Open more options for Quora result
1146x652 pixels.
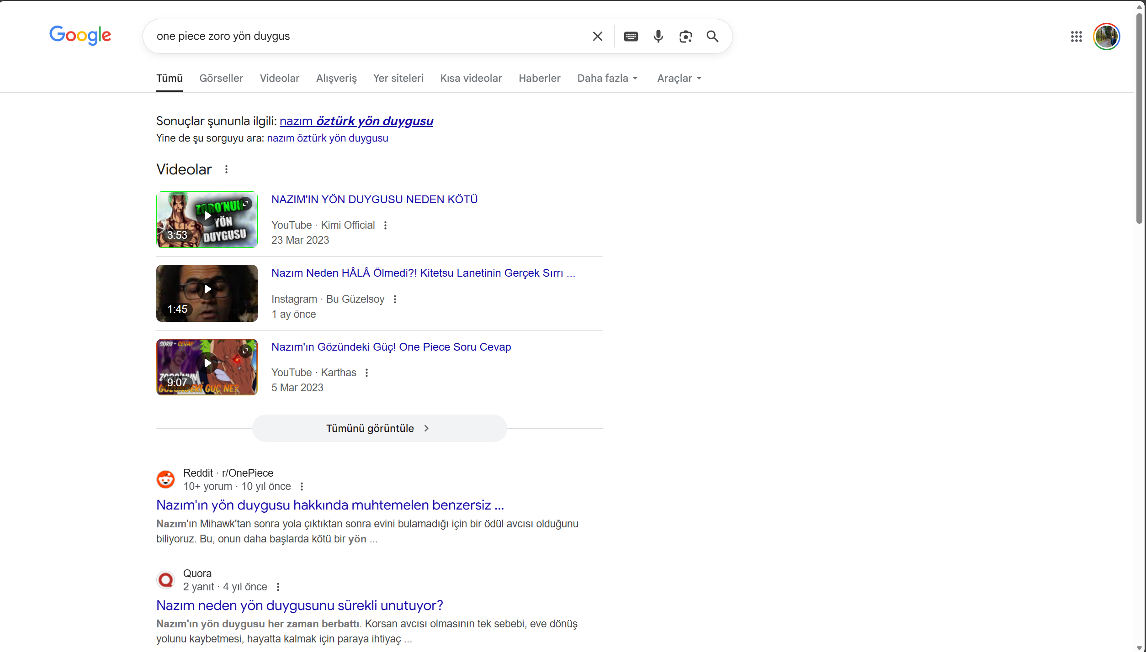[x=278, y=587]
